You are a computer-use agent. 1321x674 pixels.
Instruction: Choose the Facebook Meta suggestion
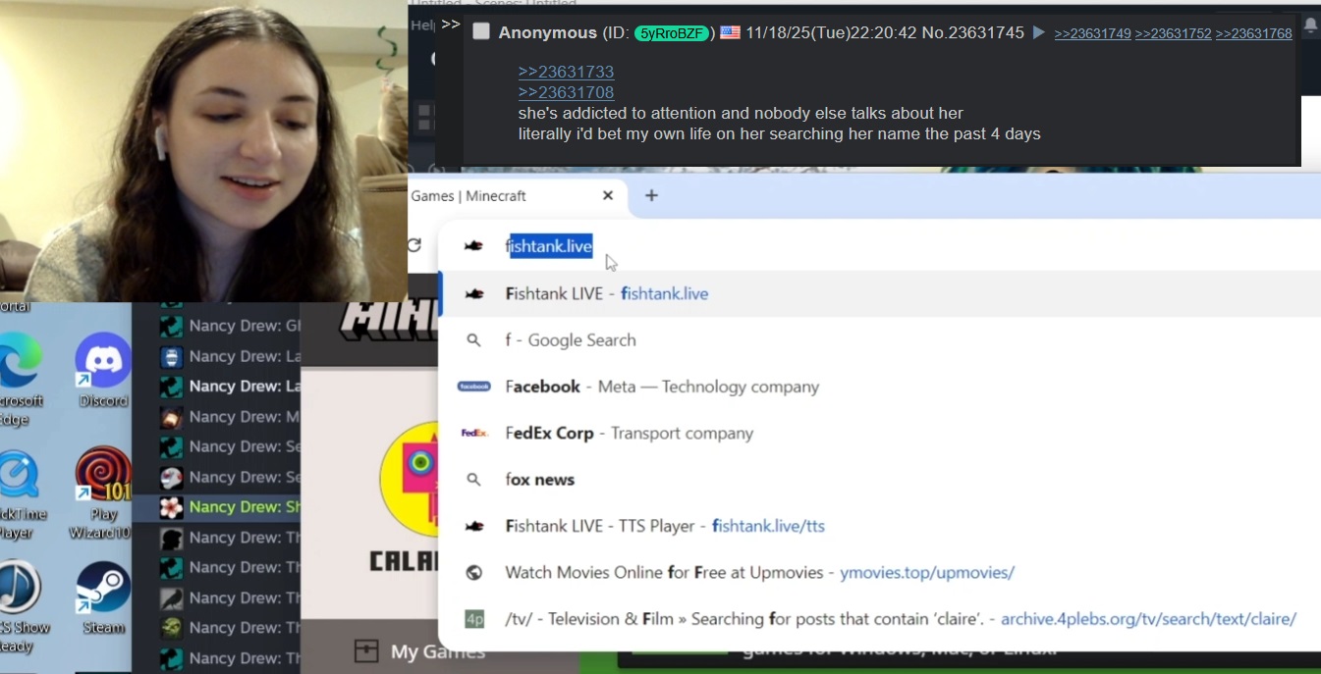click(x=879, y=387)
